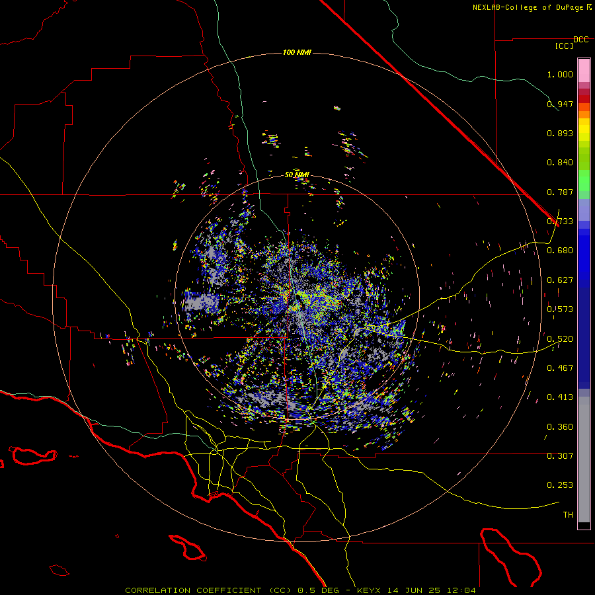
Task: Pick the gray band near 0.307 on scale
Action: point(584,459)
